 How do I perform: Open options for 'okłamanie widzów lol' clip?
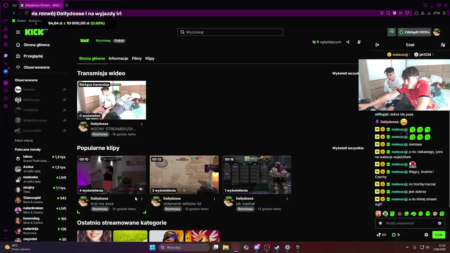tap(214, 199)
